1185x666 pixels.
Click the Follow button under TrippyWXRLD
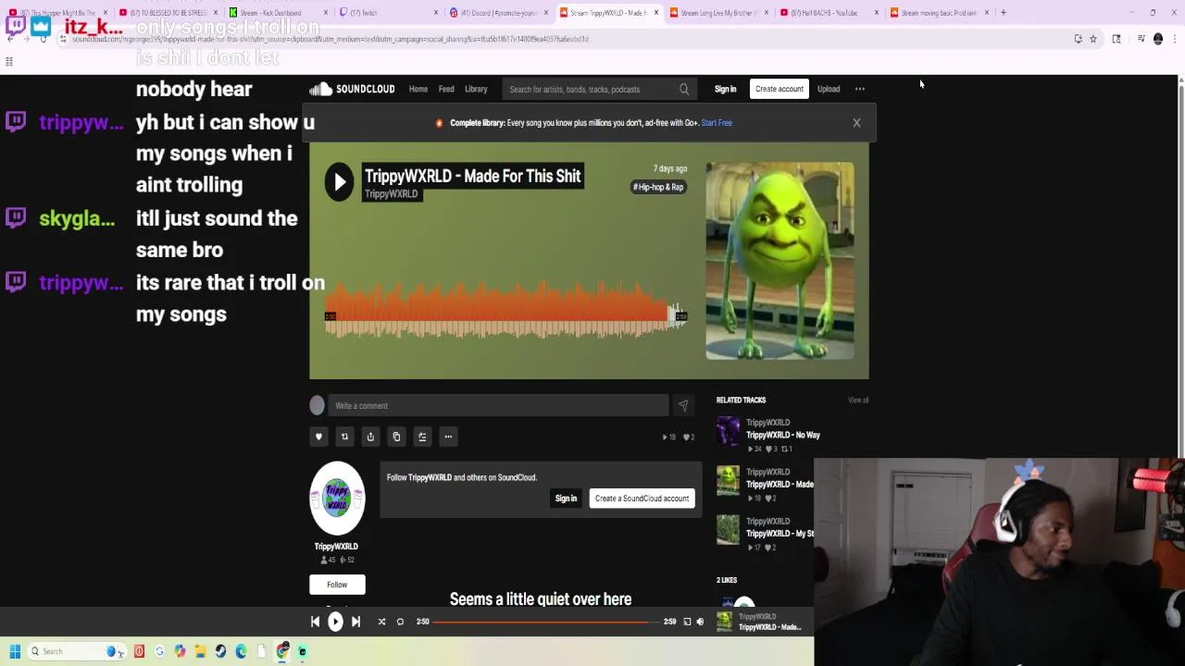tap(337, 585)
